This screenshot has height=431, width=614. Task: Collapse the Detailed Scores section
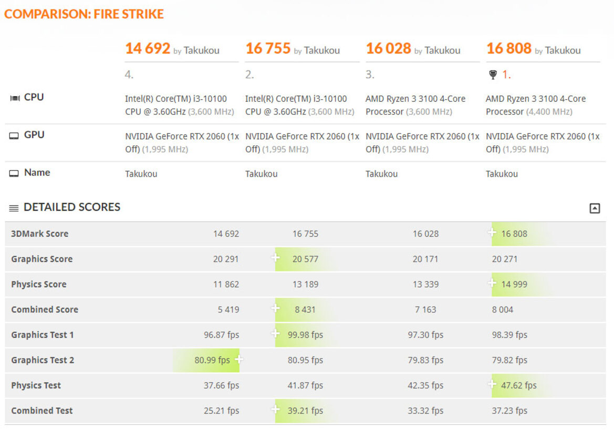point(595,208)
